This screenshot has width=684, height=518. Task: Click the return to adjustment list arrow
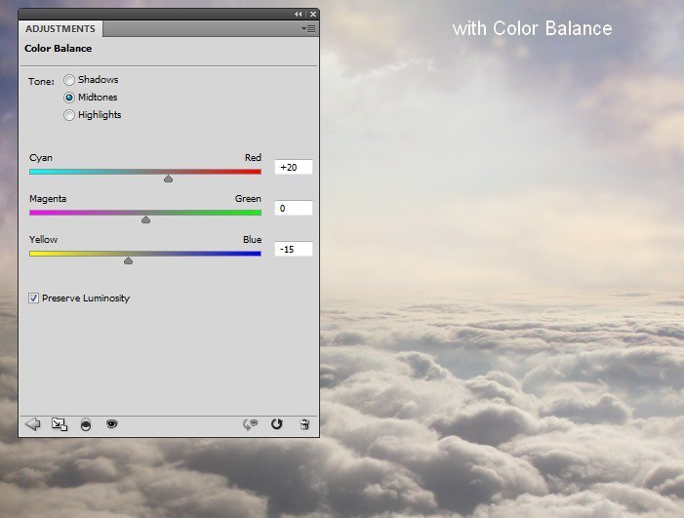32,424
